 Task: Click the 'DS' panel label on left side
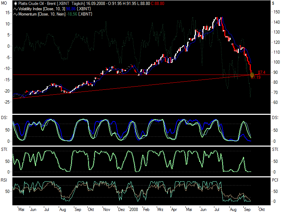(4, 118)
